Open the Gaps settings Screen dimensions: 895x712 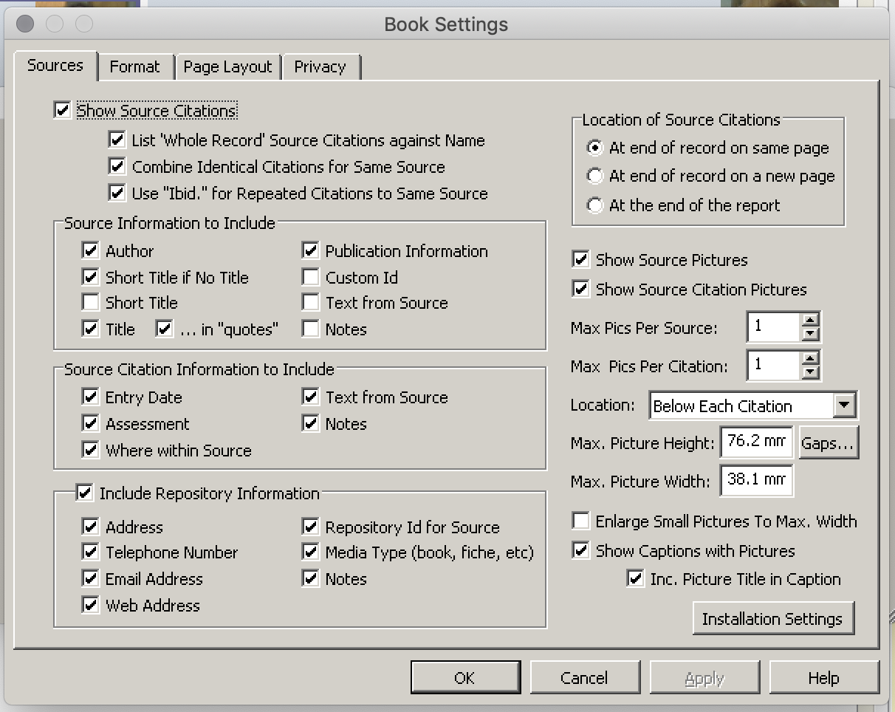829,442
